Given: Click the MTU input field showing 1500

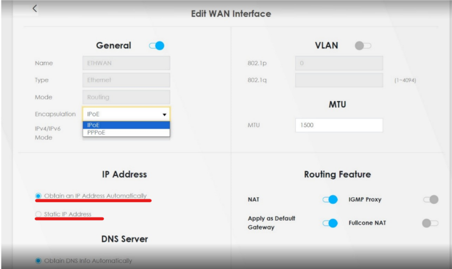Looking at the screenshot, I should 339,125.
